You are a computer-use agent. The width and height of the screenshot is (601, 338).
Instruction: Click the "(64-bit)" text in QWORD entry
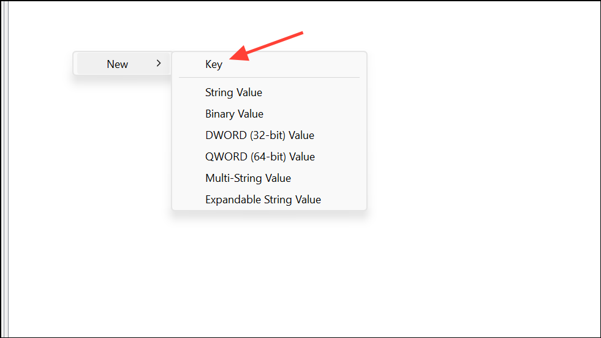[x=268, y=157]
